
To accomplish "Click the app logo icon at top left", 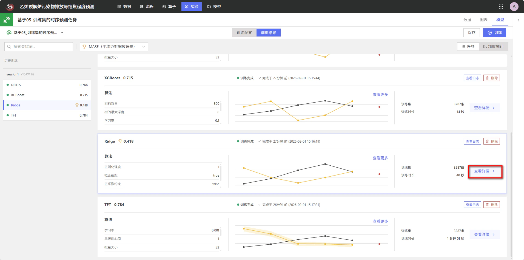I will 10,7.
